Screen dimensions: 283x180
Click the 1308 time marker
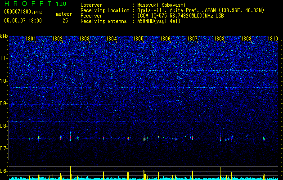[x=219, y=39]
